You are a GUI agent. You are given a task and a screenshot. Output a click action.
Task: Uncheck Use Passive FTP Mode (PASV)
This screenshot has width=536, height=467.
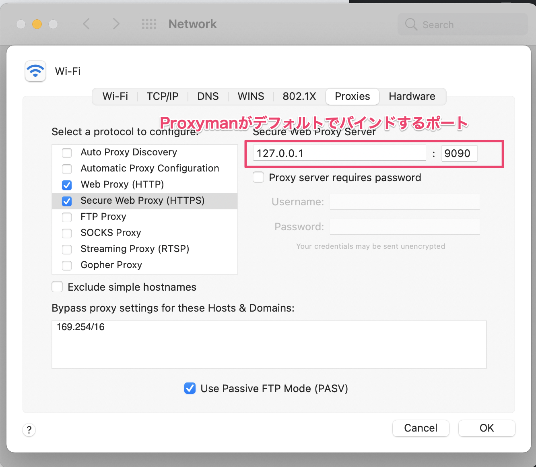pyautogui.click(x=190, y=388)
